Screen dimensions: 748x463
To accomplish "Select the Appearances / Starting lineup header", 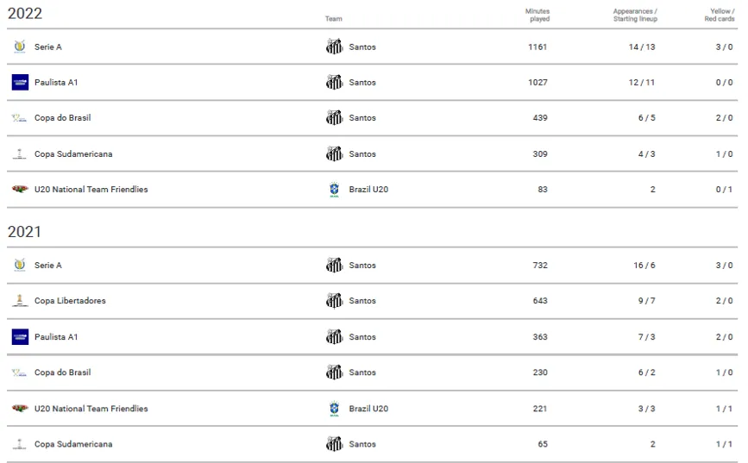I will tap(636, 15).
